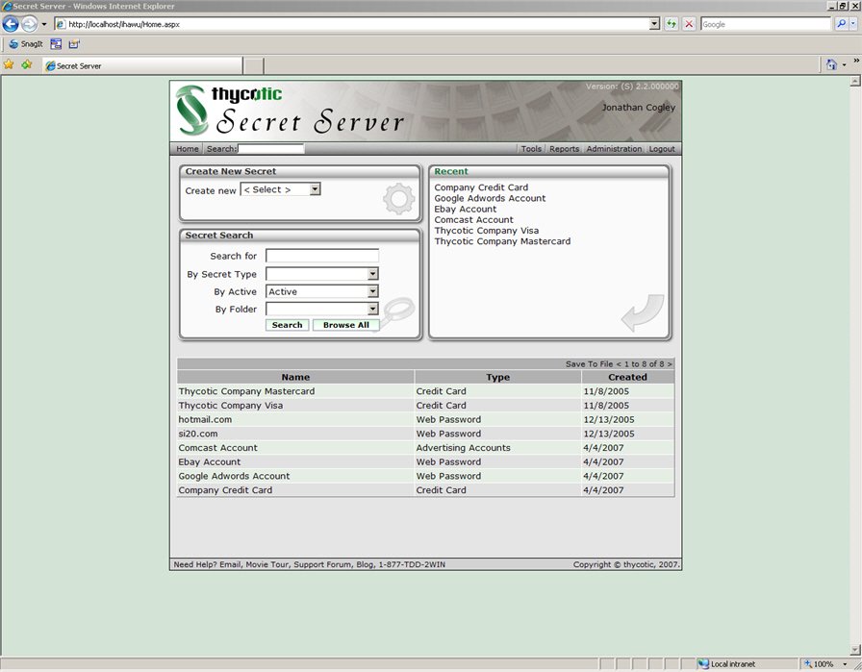Click the browser Home page icon

click(831, 64)
